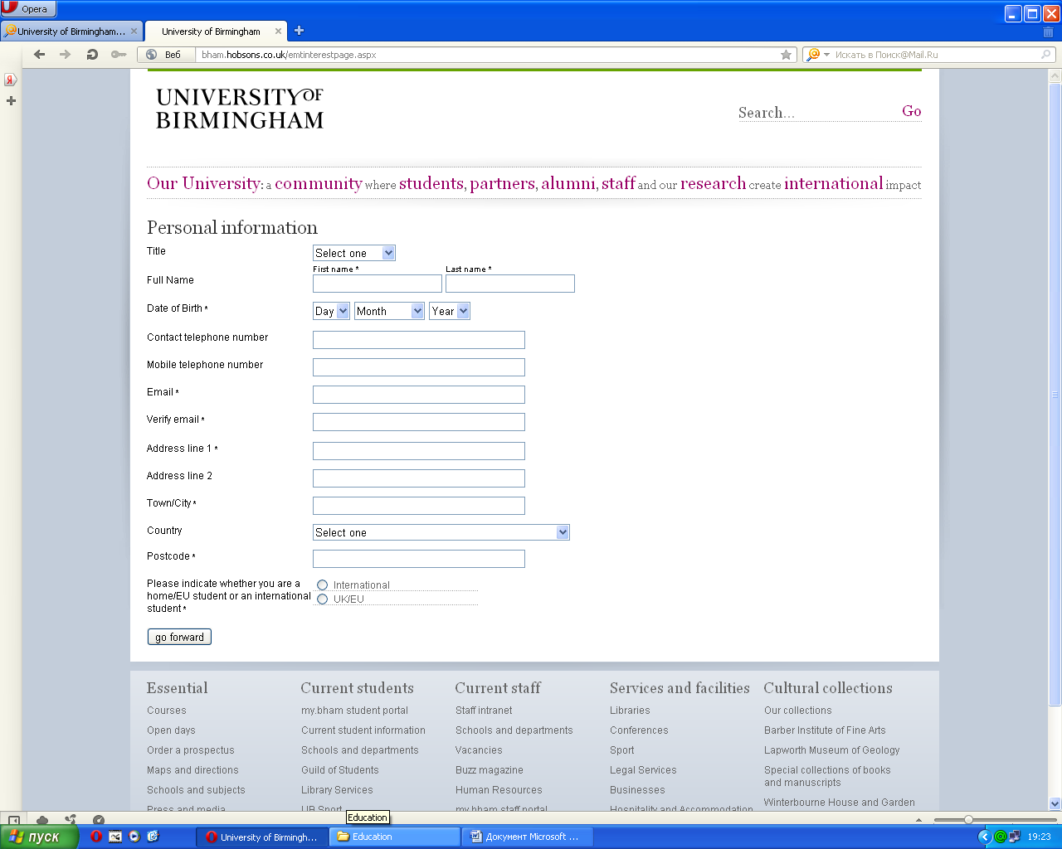Launch the media player quick launch icon
The height and width of the screenshot is (849, 1062).
coord(134,837)
